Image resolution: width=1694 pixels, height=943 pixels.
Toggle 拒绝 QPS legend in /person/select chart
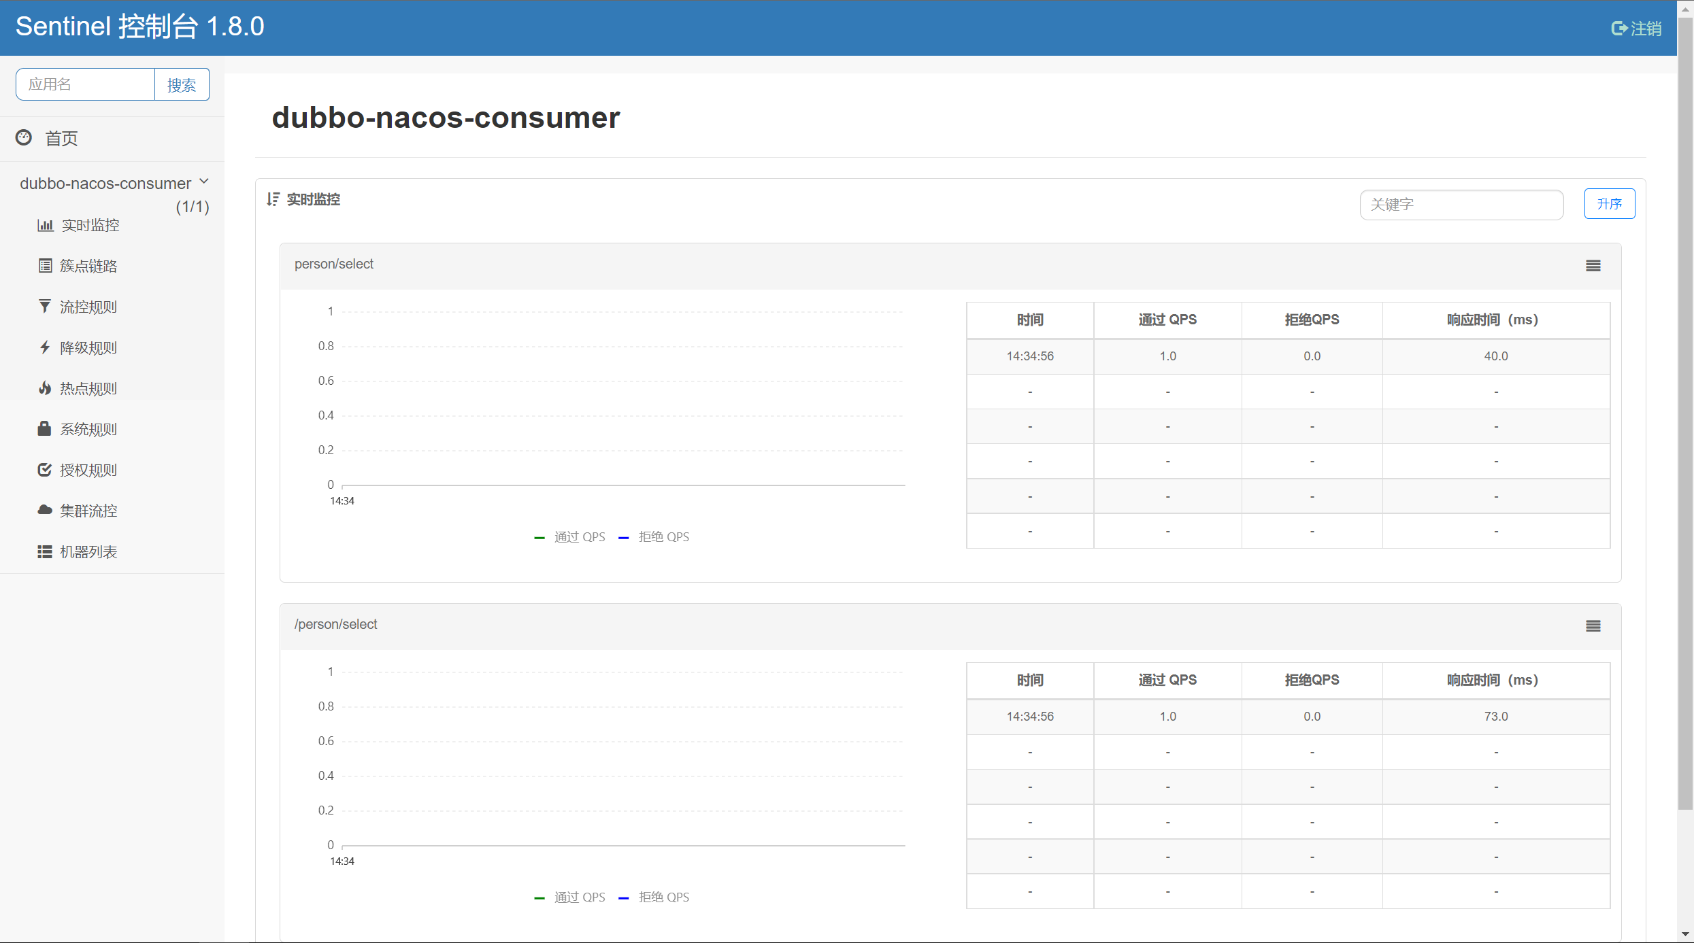pyautogui.click(x=654, y=897)
